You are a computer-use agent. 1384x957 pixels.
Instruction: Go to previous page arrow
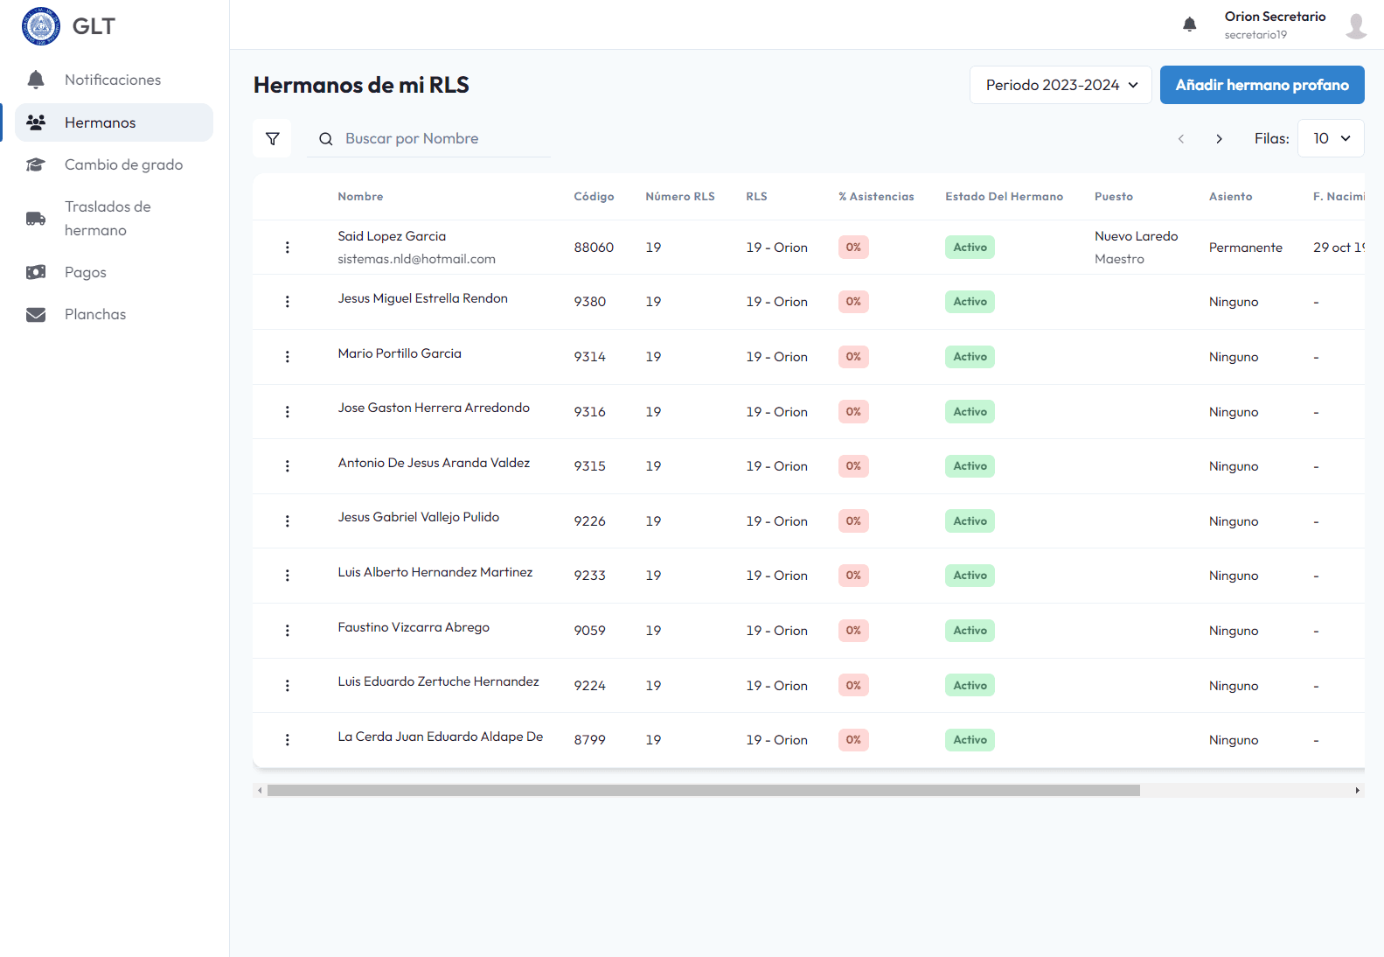[x=1181, y=139]
